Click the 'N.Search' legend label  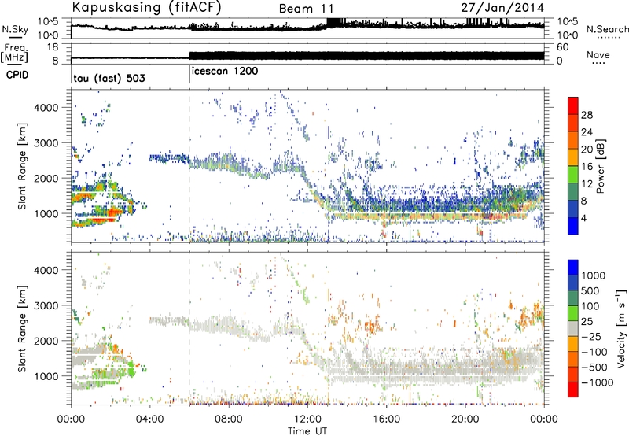607,29
